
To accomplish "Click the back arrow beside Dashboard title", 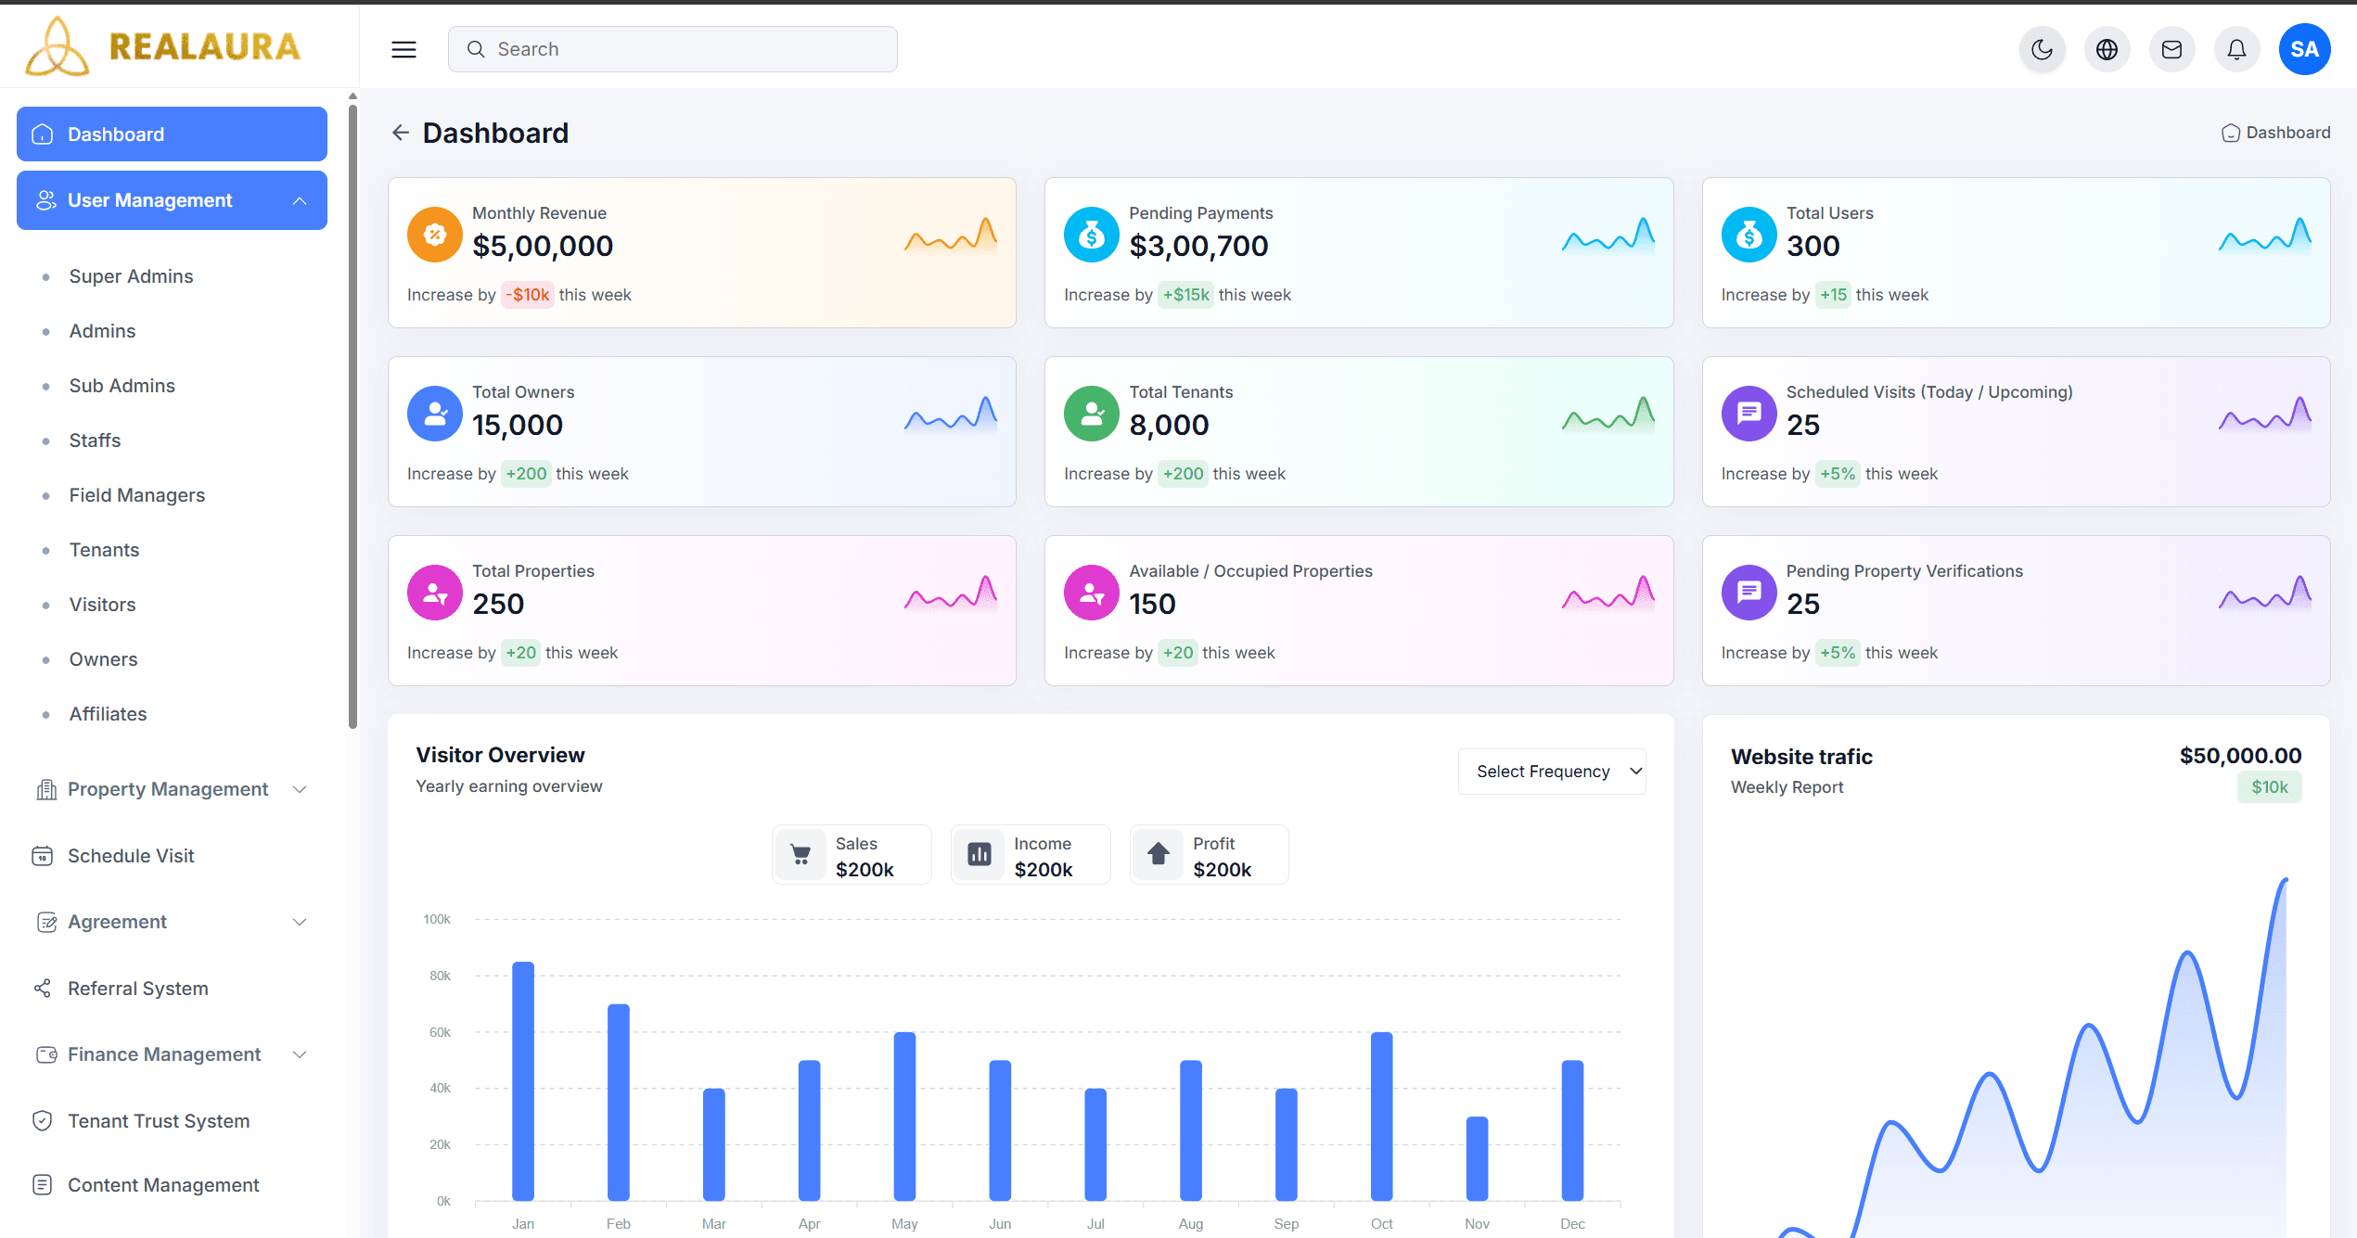I will click(x=400, y=133).
